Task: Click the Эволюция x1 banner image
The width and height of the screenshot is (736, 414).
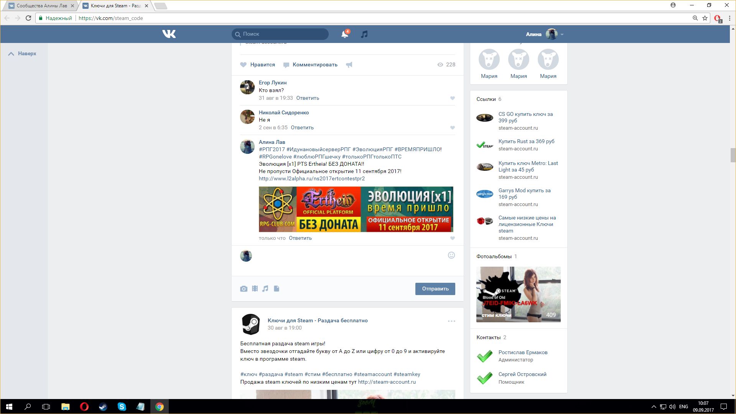Action: [356, 209]
